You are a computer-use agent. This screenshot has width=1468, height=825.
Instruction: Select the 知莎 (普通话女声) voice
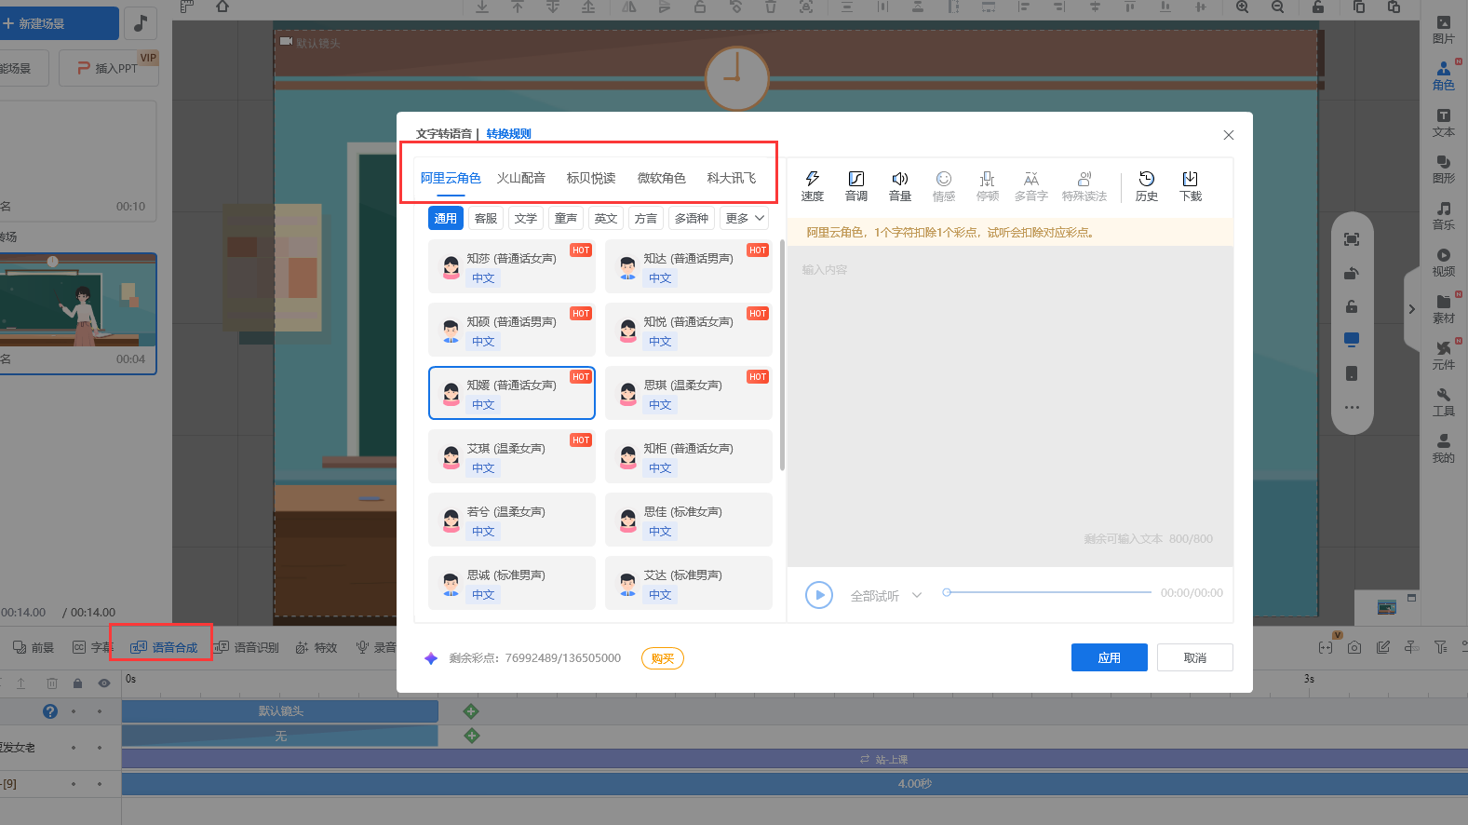pyautogui.click(x=512, y=266)
